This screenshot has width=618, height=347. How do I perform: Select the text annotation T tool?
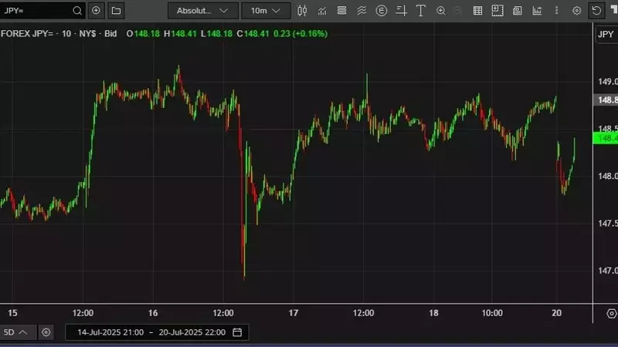point(421,11)
